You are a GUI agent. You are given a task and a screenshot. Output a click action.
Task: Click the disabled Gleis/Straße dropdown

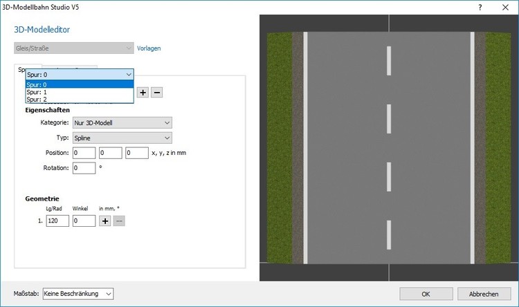[74, 48]
